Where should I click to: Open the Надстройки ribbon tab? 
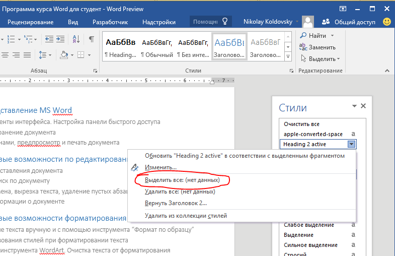[x=159, y=22]
